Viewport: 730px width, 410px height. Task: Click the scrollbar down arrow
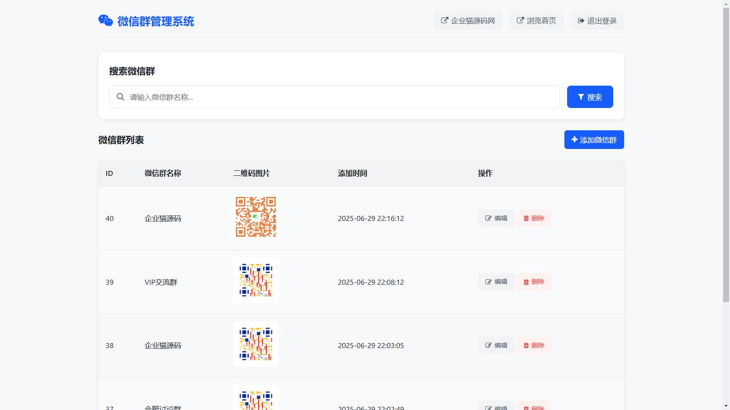click(x=726, y=405)
